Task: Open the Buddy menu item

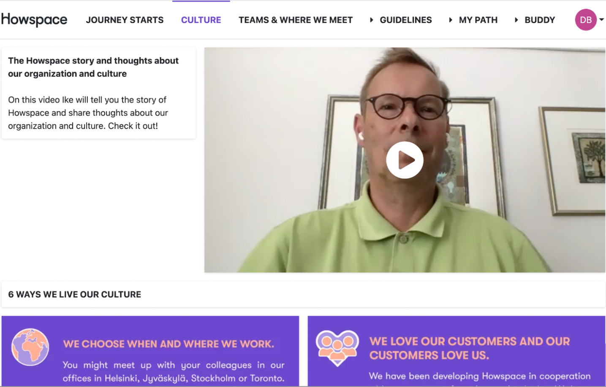Action: pos(540,20)
